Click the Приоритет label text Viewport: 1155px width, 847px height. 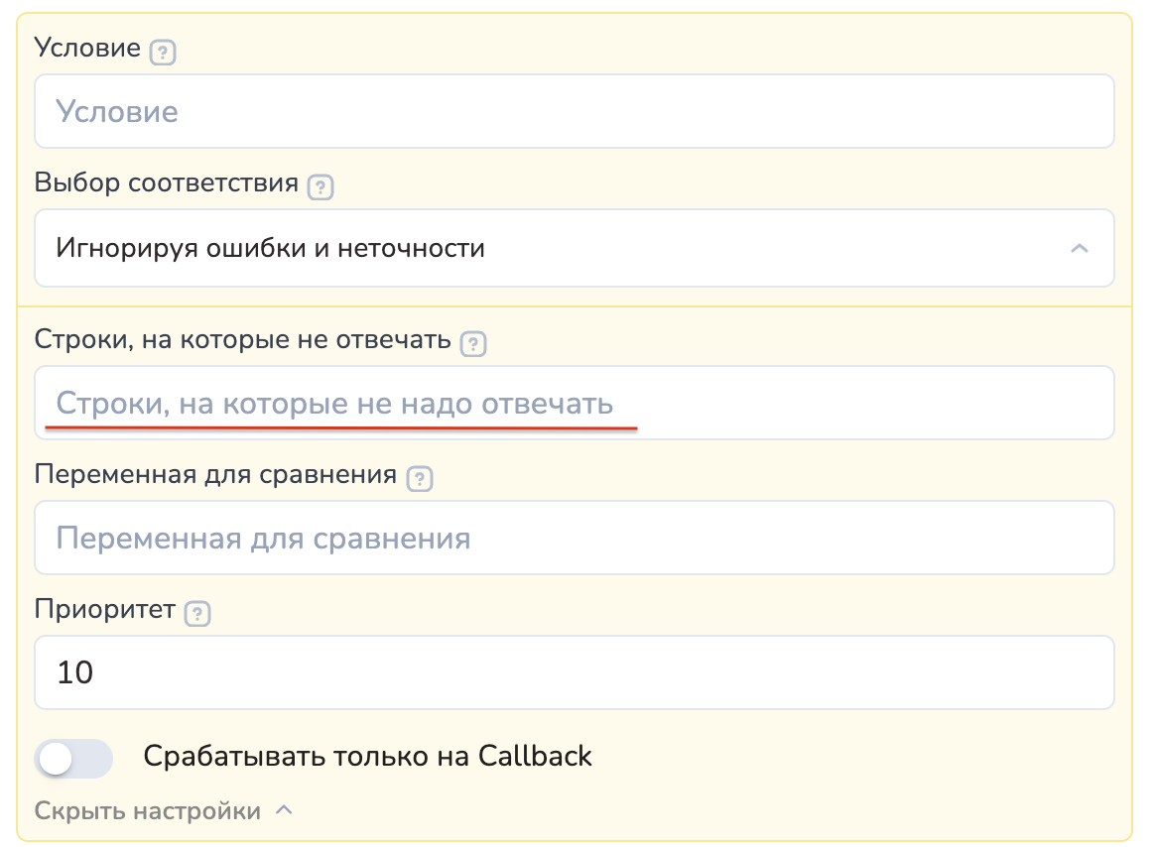click(x=105, y=609)
